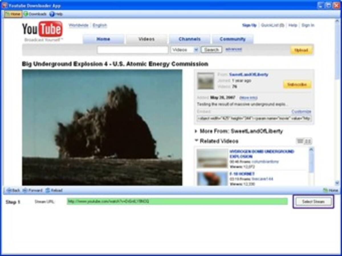Select the Videos tab

pos(146,39)
